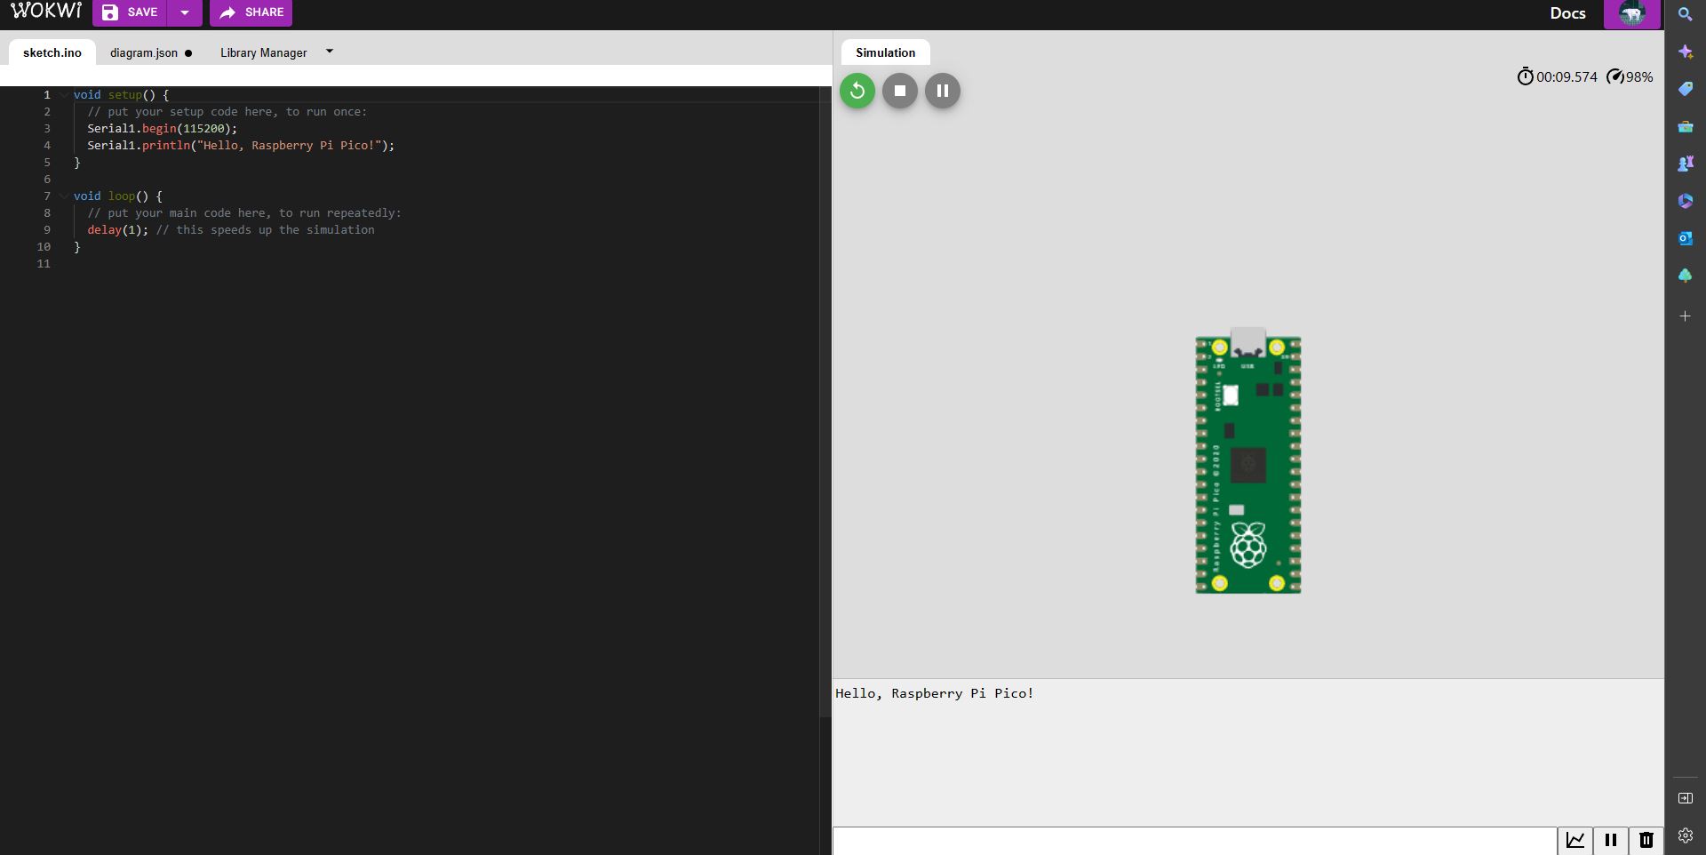Image resolution: width=1706 pixels, height=855 pixels.
Task: Open browser sidebar search icon
Action: point(1685,14)
